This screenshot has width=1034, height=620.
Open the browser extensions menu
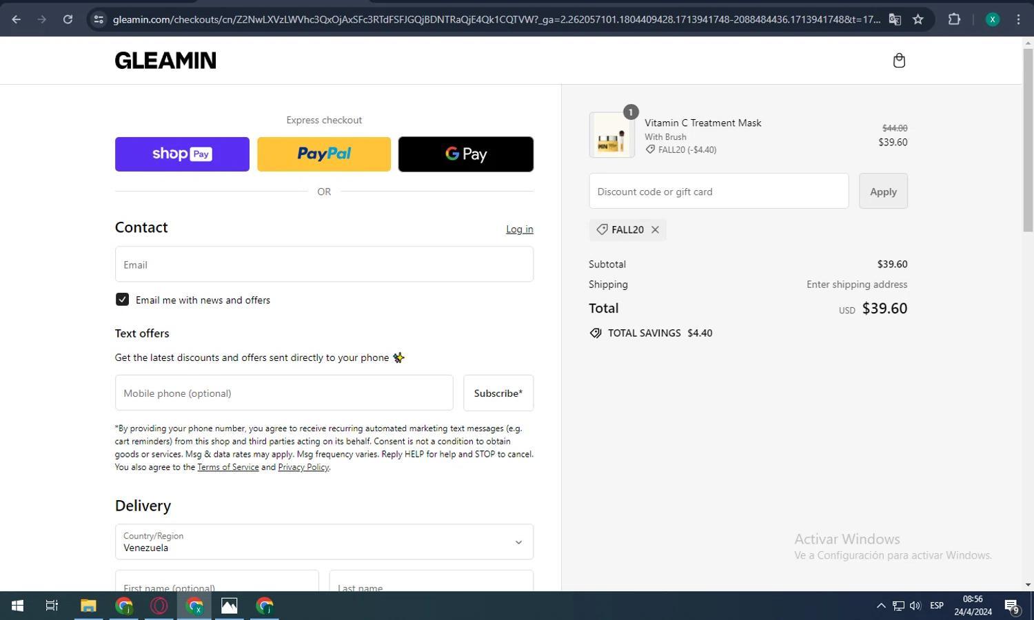click(954, 19)
